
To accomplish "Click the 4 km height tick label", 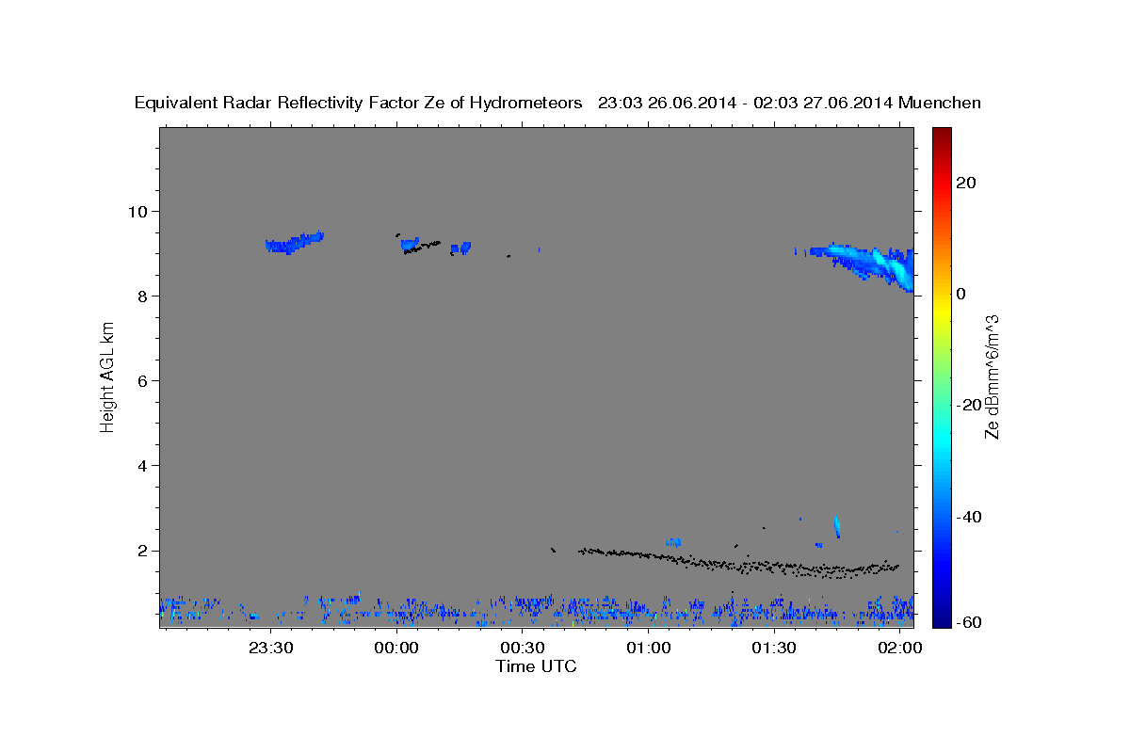I will tap(144, 466).
